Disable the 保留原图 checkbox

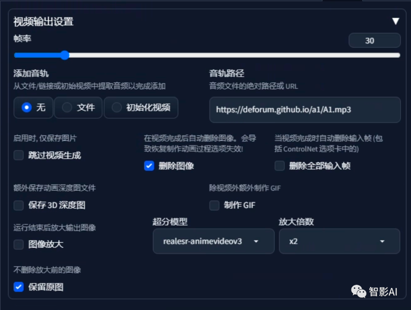point(18,287)
